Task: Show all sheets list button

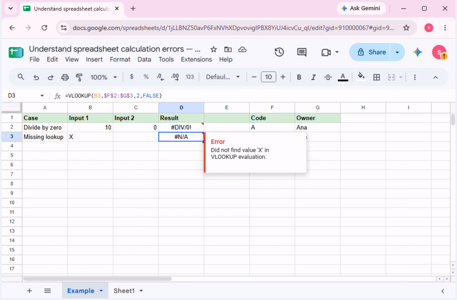Action: 47,291
